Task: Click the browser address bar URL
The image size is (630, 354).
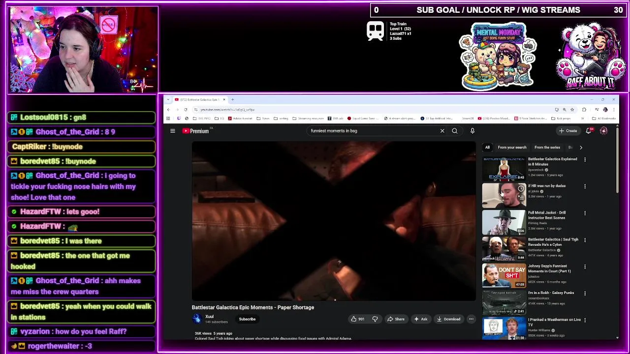Action: [227, 110]
